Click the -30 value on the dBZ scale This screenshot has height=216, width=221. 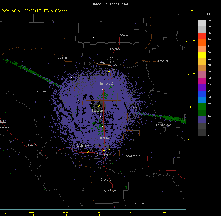pos(210,135)
